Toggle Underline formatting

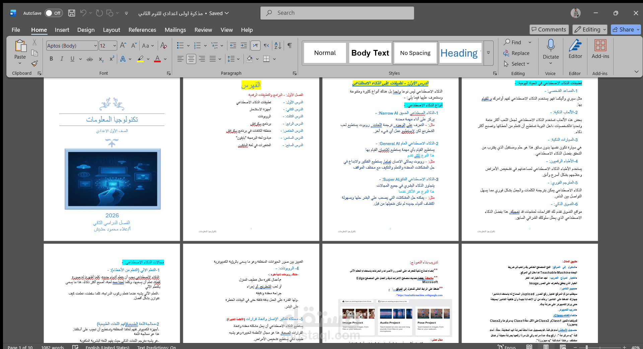pyautogui.click(x=72, y=59)
